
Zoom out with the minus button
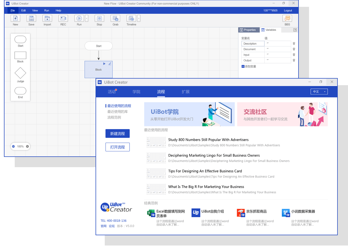click(13, 146)
